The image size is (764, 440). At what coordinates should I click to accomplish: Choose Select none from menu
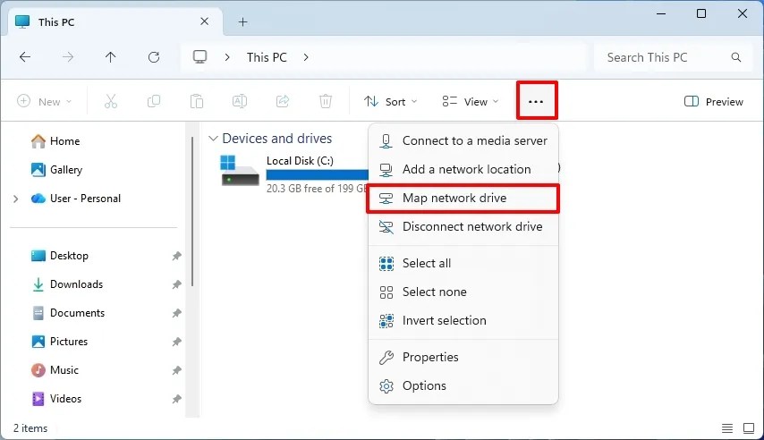463,292
